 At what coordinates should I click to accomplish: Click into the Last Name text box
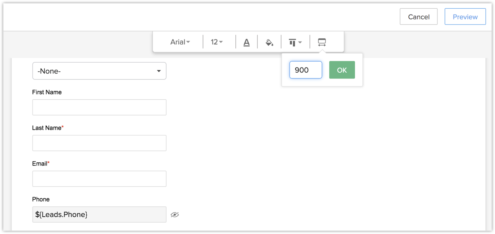click(99, 143)
